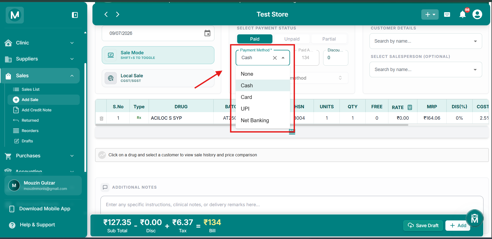Toggle Sale Mode card
492x239 pixels.
point(158,55)
